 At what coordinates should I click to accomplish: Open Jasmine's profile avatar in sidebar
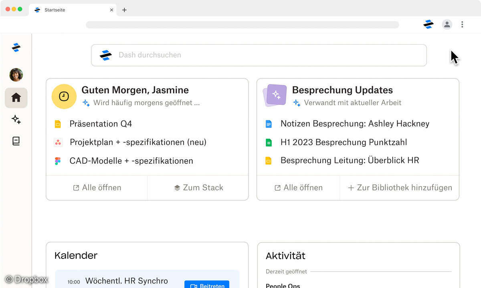(x=16, y=75)
